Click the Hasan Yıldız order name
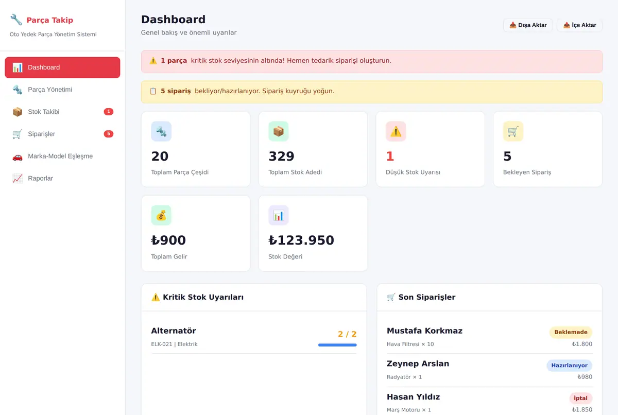Screen dimensions: 618x415 click(x=413, y=397)
